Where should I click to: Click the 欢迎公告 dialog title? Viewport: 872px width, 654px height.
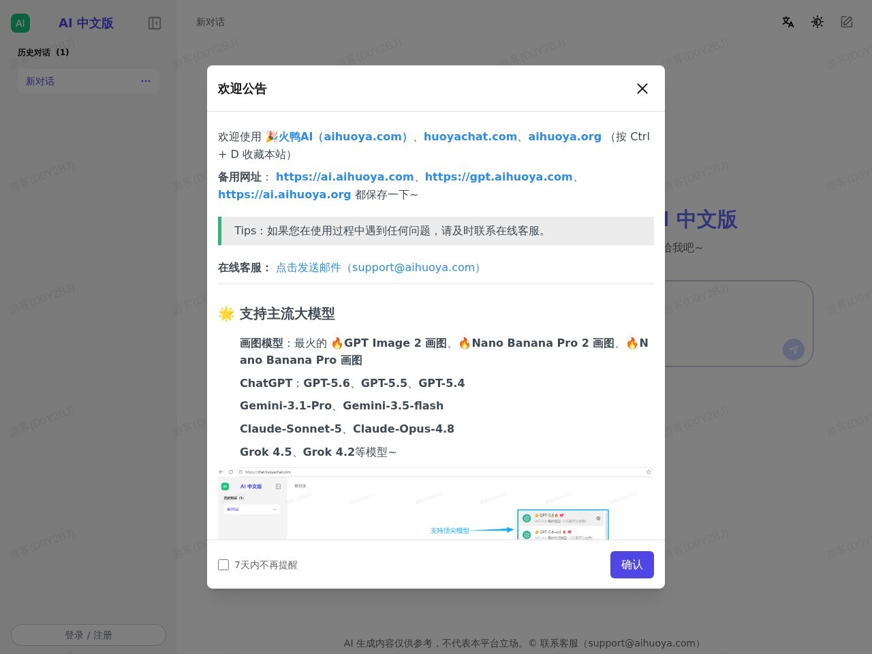click(243, 89)
